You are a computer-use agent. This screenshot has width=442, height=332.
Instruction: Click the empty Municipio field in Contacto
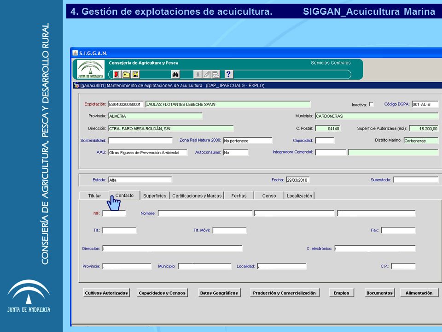[x=204, y=266]
